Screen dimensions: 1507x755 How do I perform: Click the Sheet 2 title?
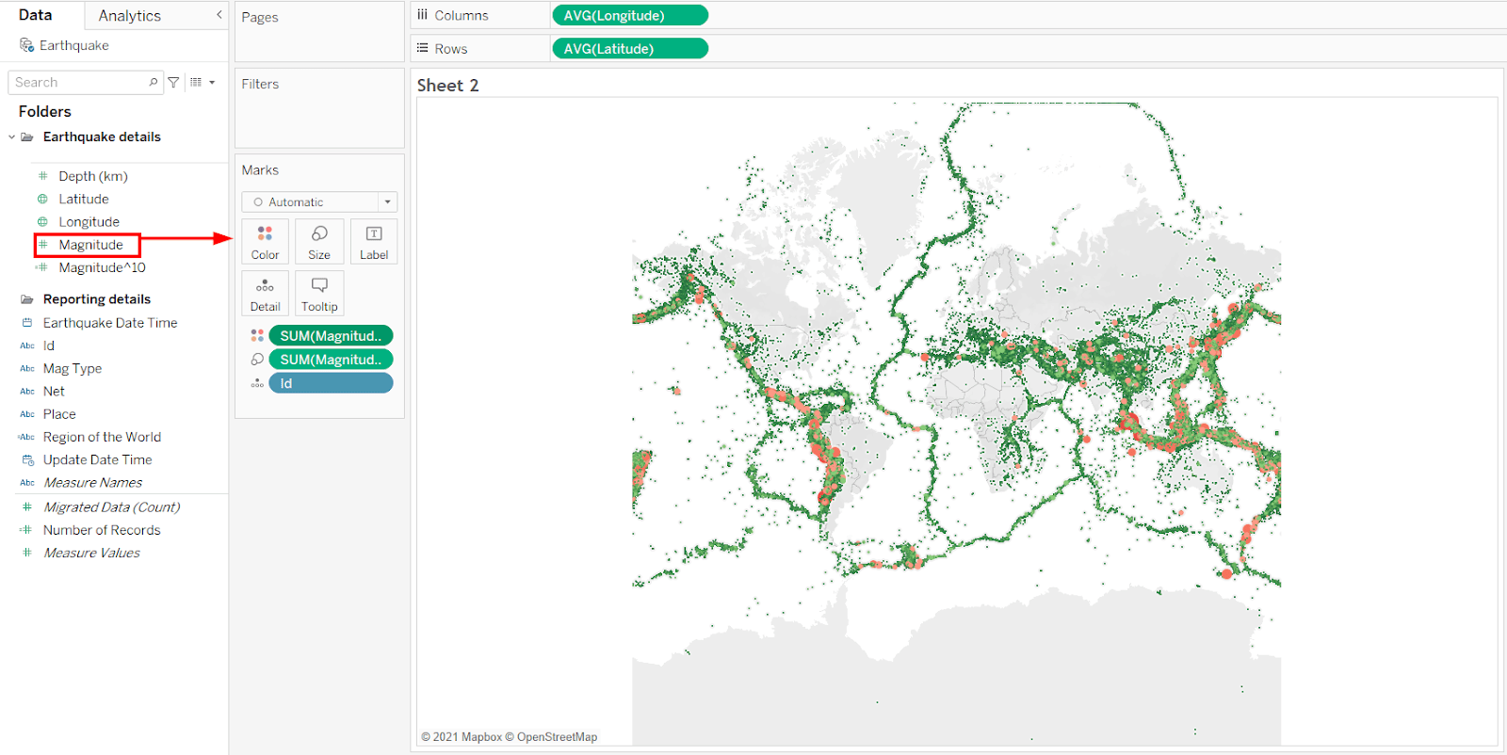point(448,85)
